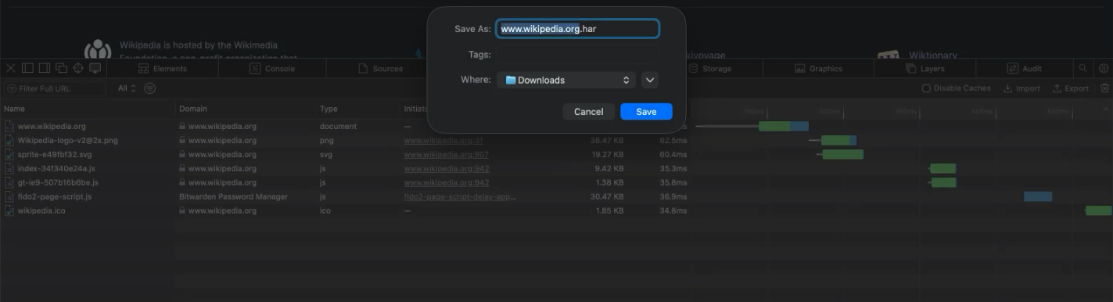
Task: Open initiator link www.wikipedia.org:31
Action: coord(443,140)
